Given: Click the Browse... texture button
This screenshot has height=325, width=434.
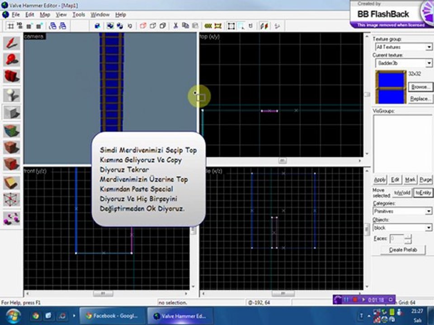Looking at the screenshot, I should point(420,86).
